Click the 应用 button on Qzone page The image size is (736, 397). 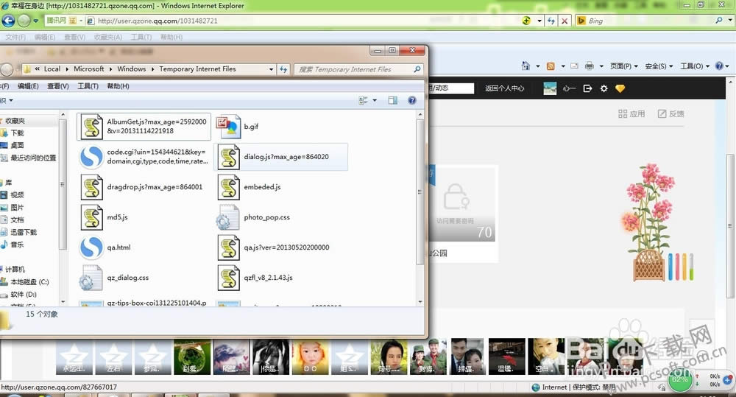pyautogui.click(x=631, y=113)
